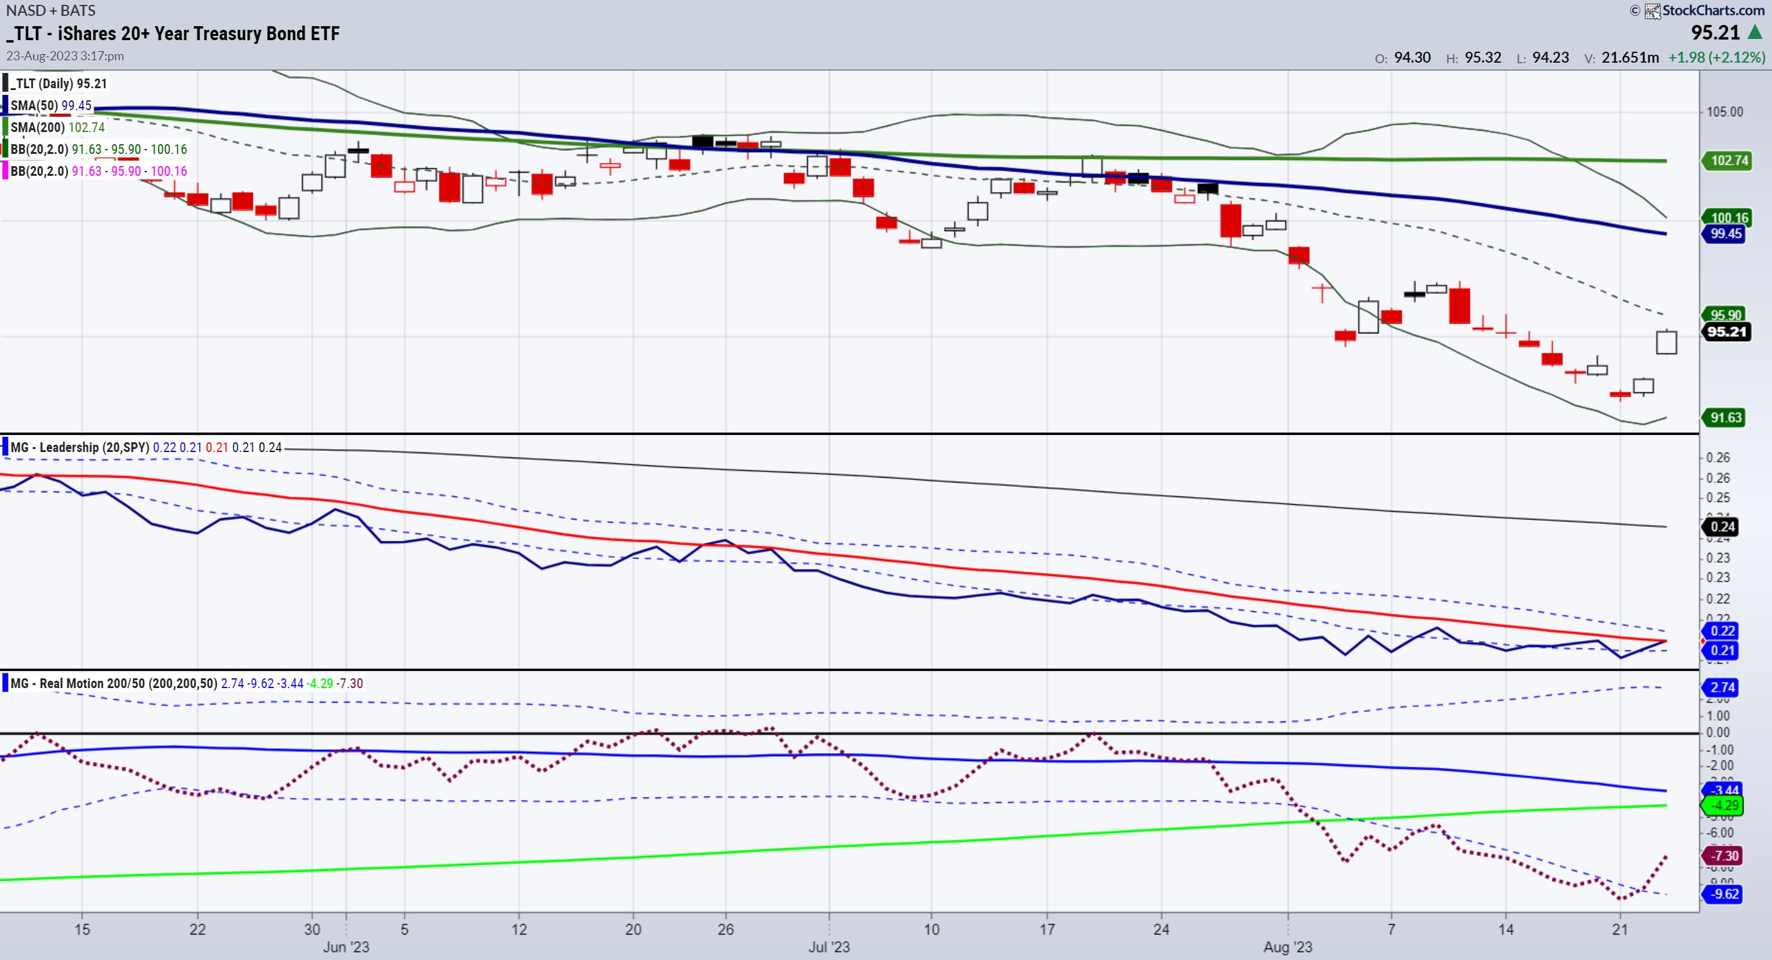The height and width of the screenshot is (960, 1772).
Task: Click the bright green -4.29 axis tag
Action: [1725, 805]
